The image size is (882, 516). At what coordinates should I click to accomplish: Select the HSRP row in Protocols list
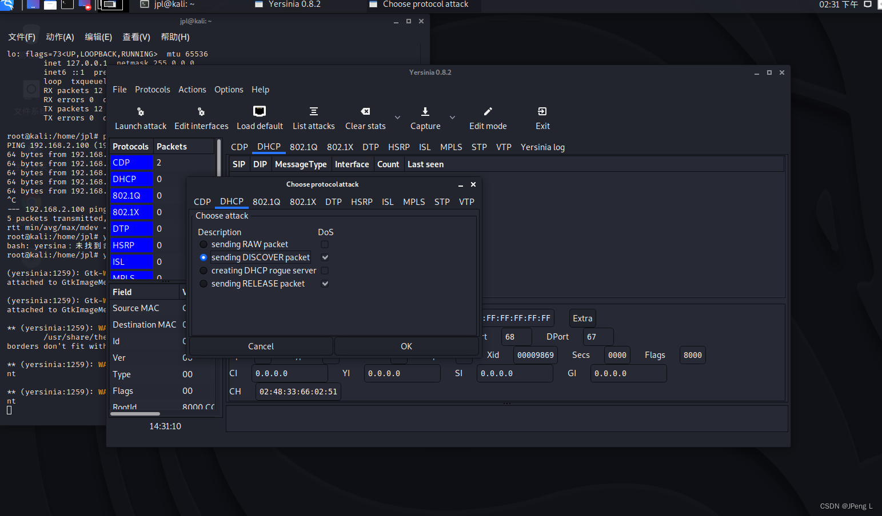162,245
